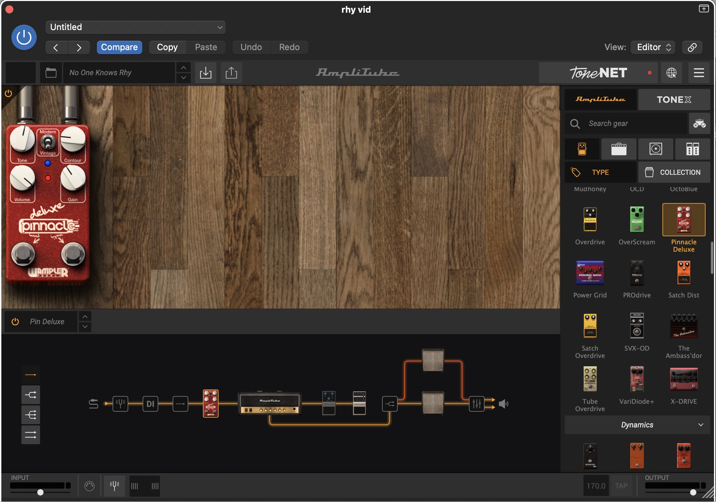Open the preset browser folder icon
The width and height of the screenshot is (716, 502).
51,73
